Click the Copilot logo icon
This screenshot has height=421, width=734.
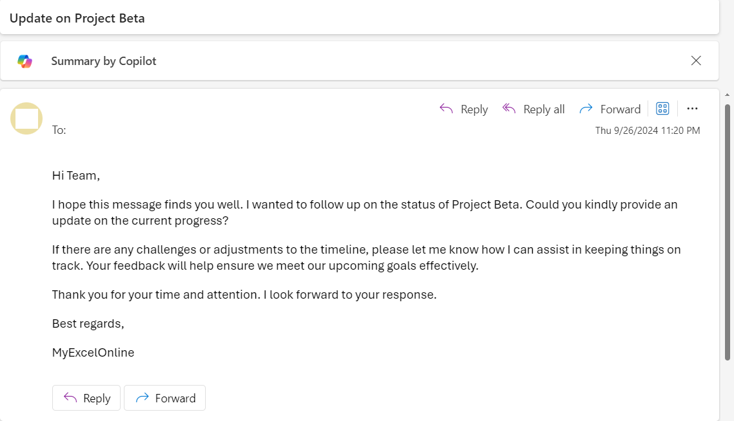tap(25, 61)
